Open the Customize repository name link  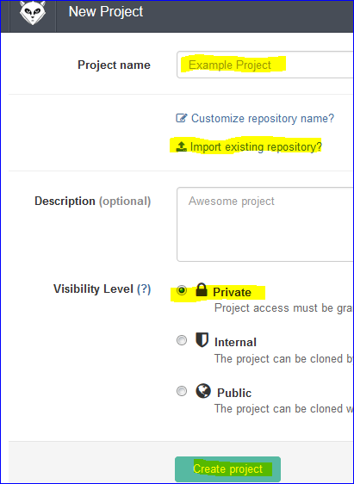[x=263, y=118]
